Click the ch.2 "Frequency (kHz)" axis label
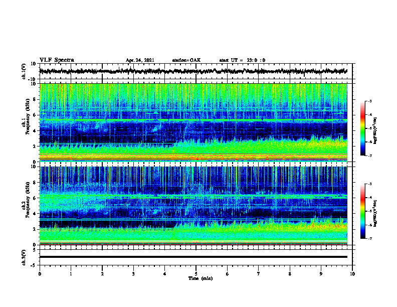Viewport: 397px width, 307px height. coord(28,200)
